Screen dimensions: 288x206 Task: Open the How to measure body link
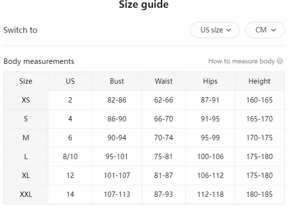click(x=242, y=61)
